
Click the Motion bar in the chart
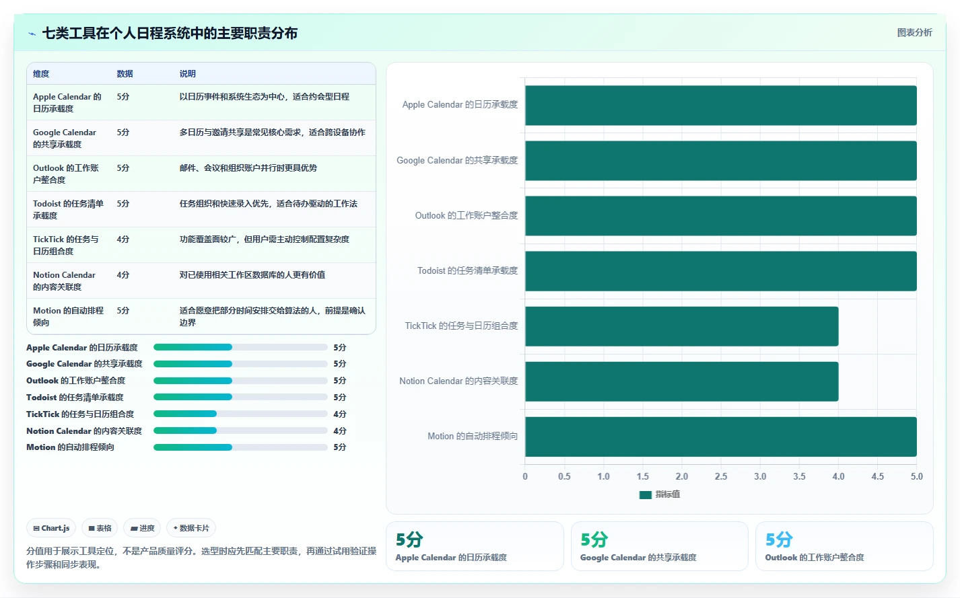[720, 437]
